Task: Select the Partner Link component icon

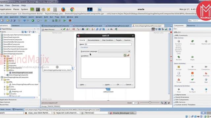Action: coord(206,41)
